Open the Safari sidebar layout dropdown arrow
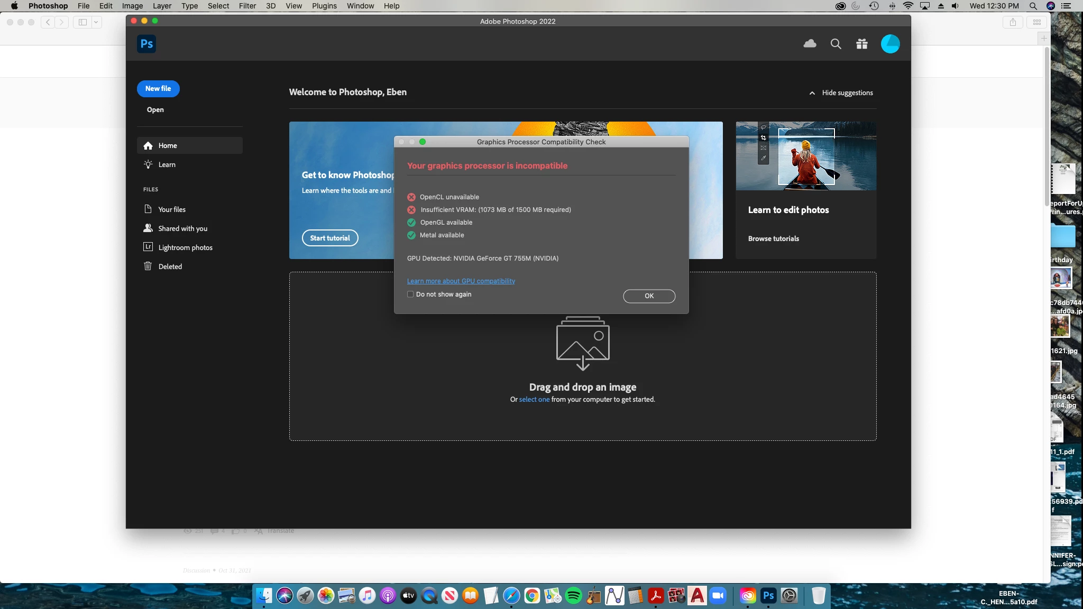Viewport: 1083px width, 609px height. [96, 22]
